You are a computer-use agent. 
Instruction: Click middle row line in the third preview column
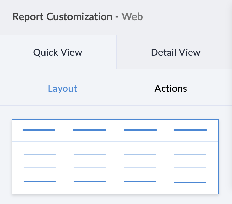tap(140, 168)
